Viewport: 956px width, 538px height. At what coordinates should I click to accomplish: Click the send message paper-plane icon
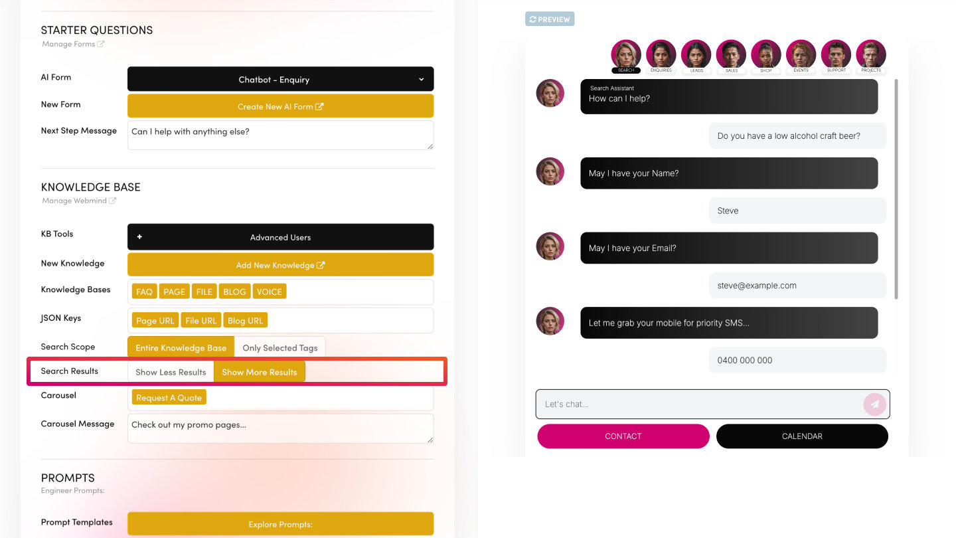pos(875,404)
